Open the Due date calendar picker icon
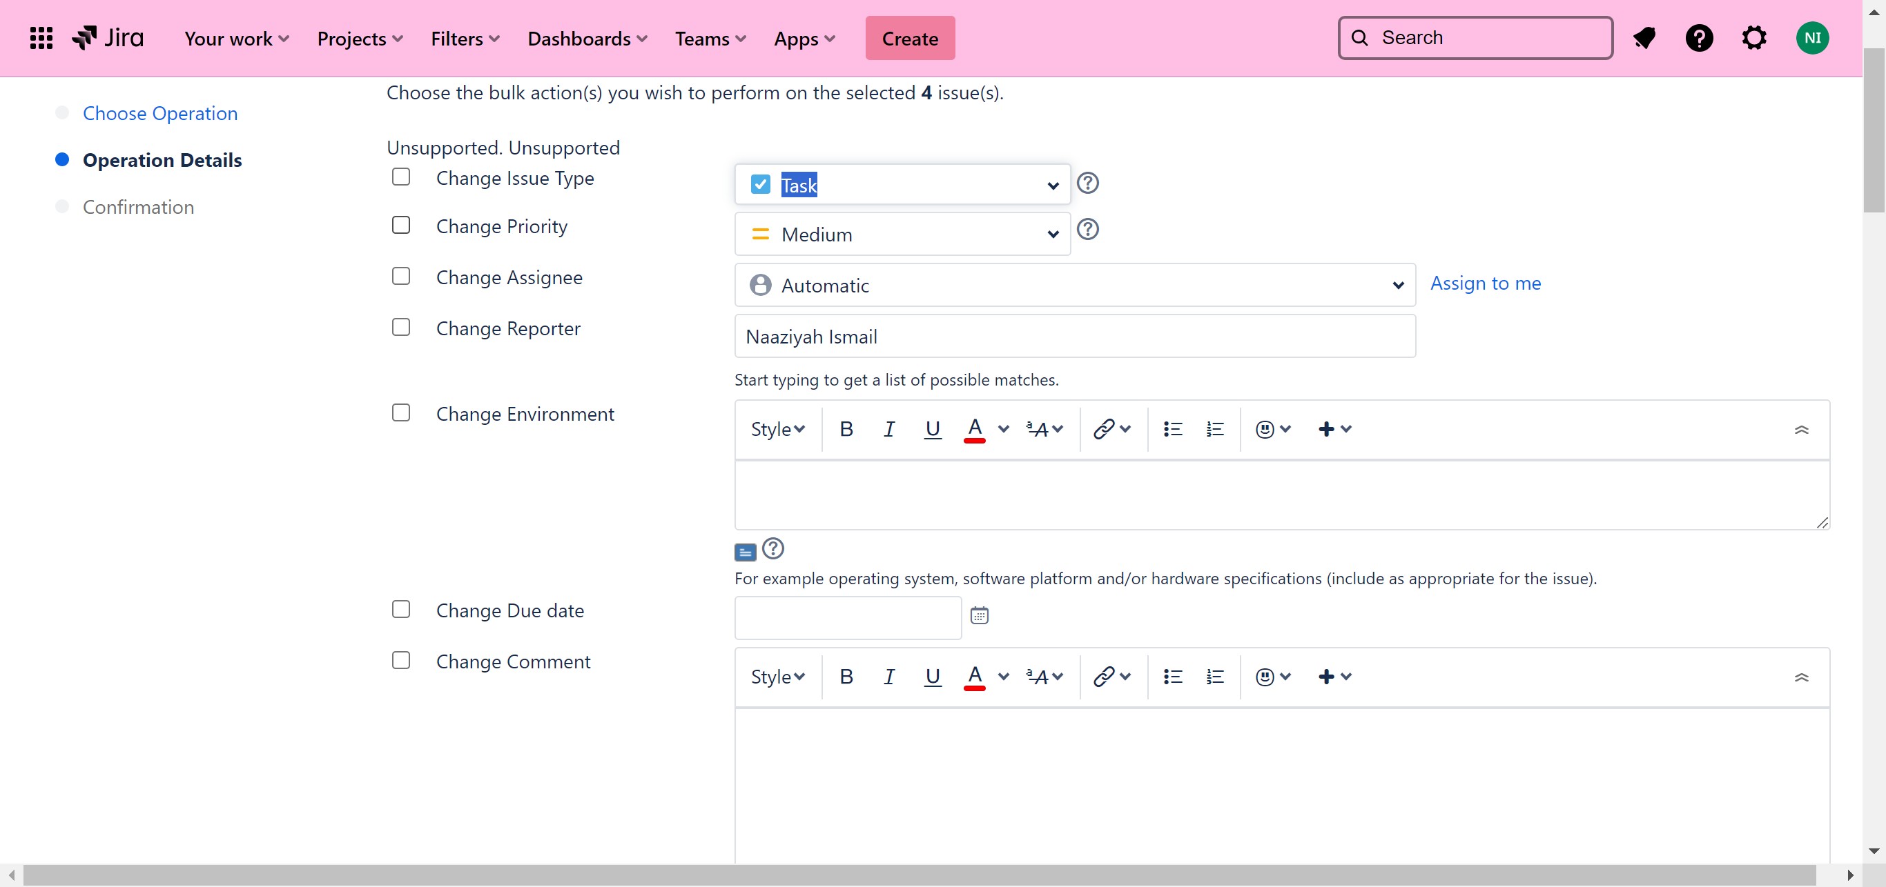This screenshot has width=1886, height=887. click(979, 615)
